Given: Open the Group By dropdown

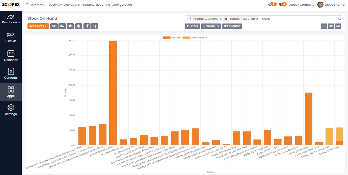Looking at the screenshot, I should click(211, 26).
